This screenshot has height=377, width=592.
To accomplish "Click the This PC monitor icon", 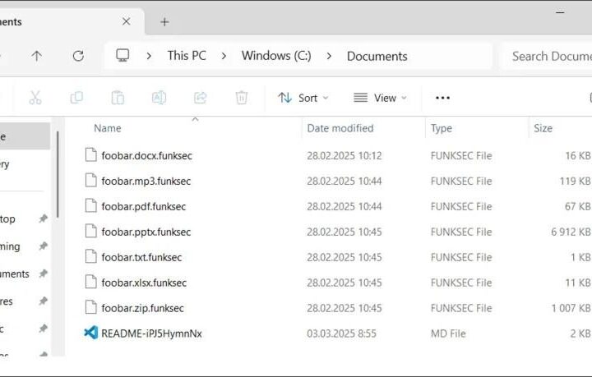I will [x=123, y=56].
